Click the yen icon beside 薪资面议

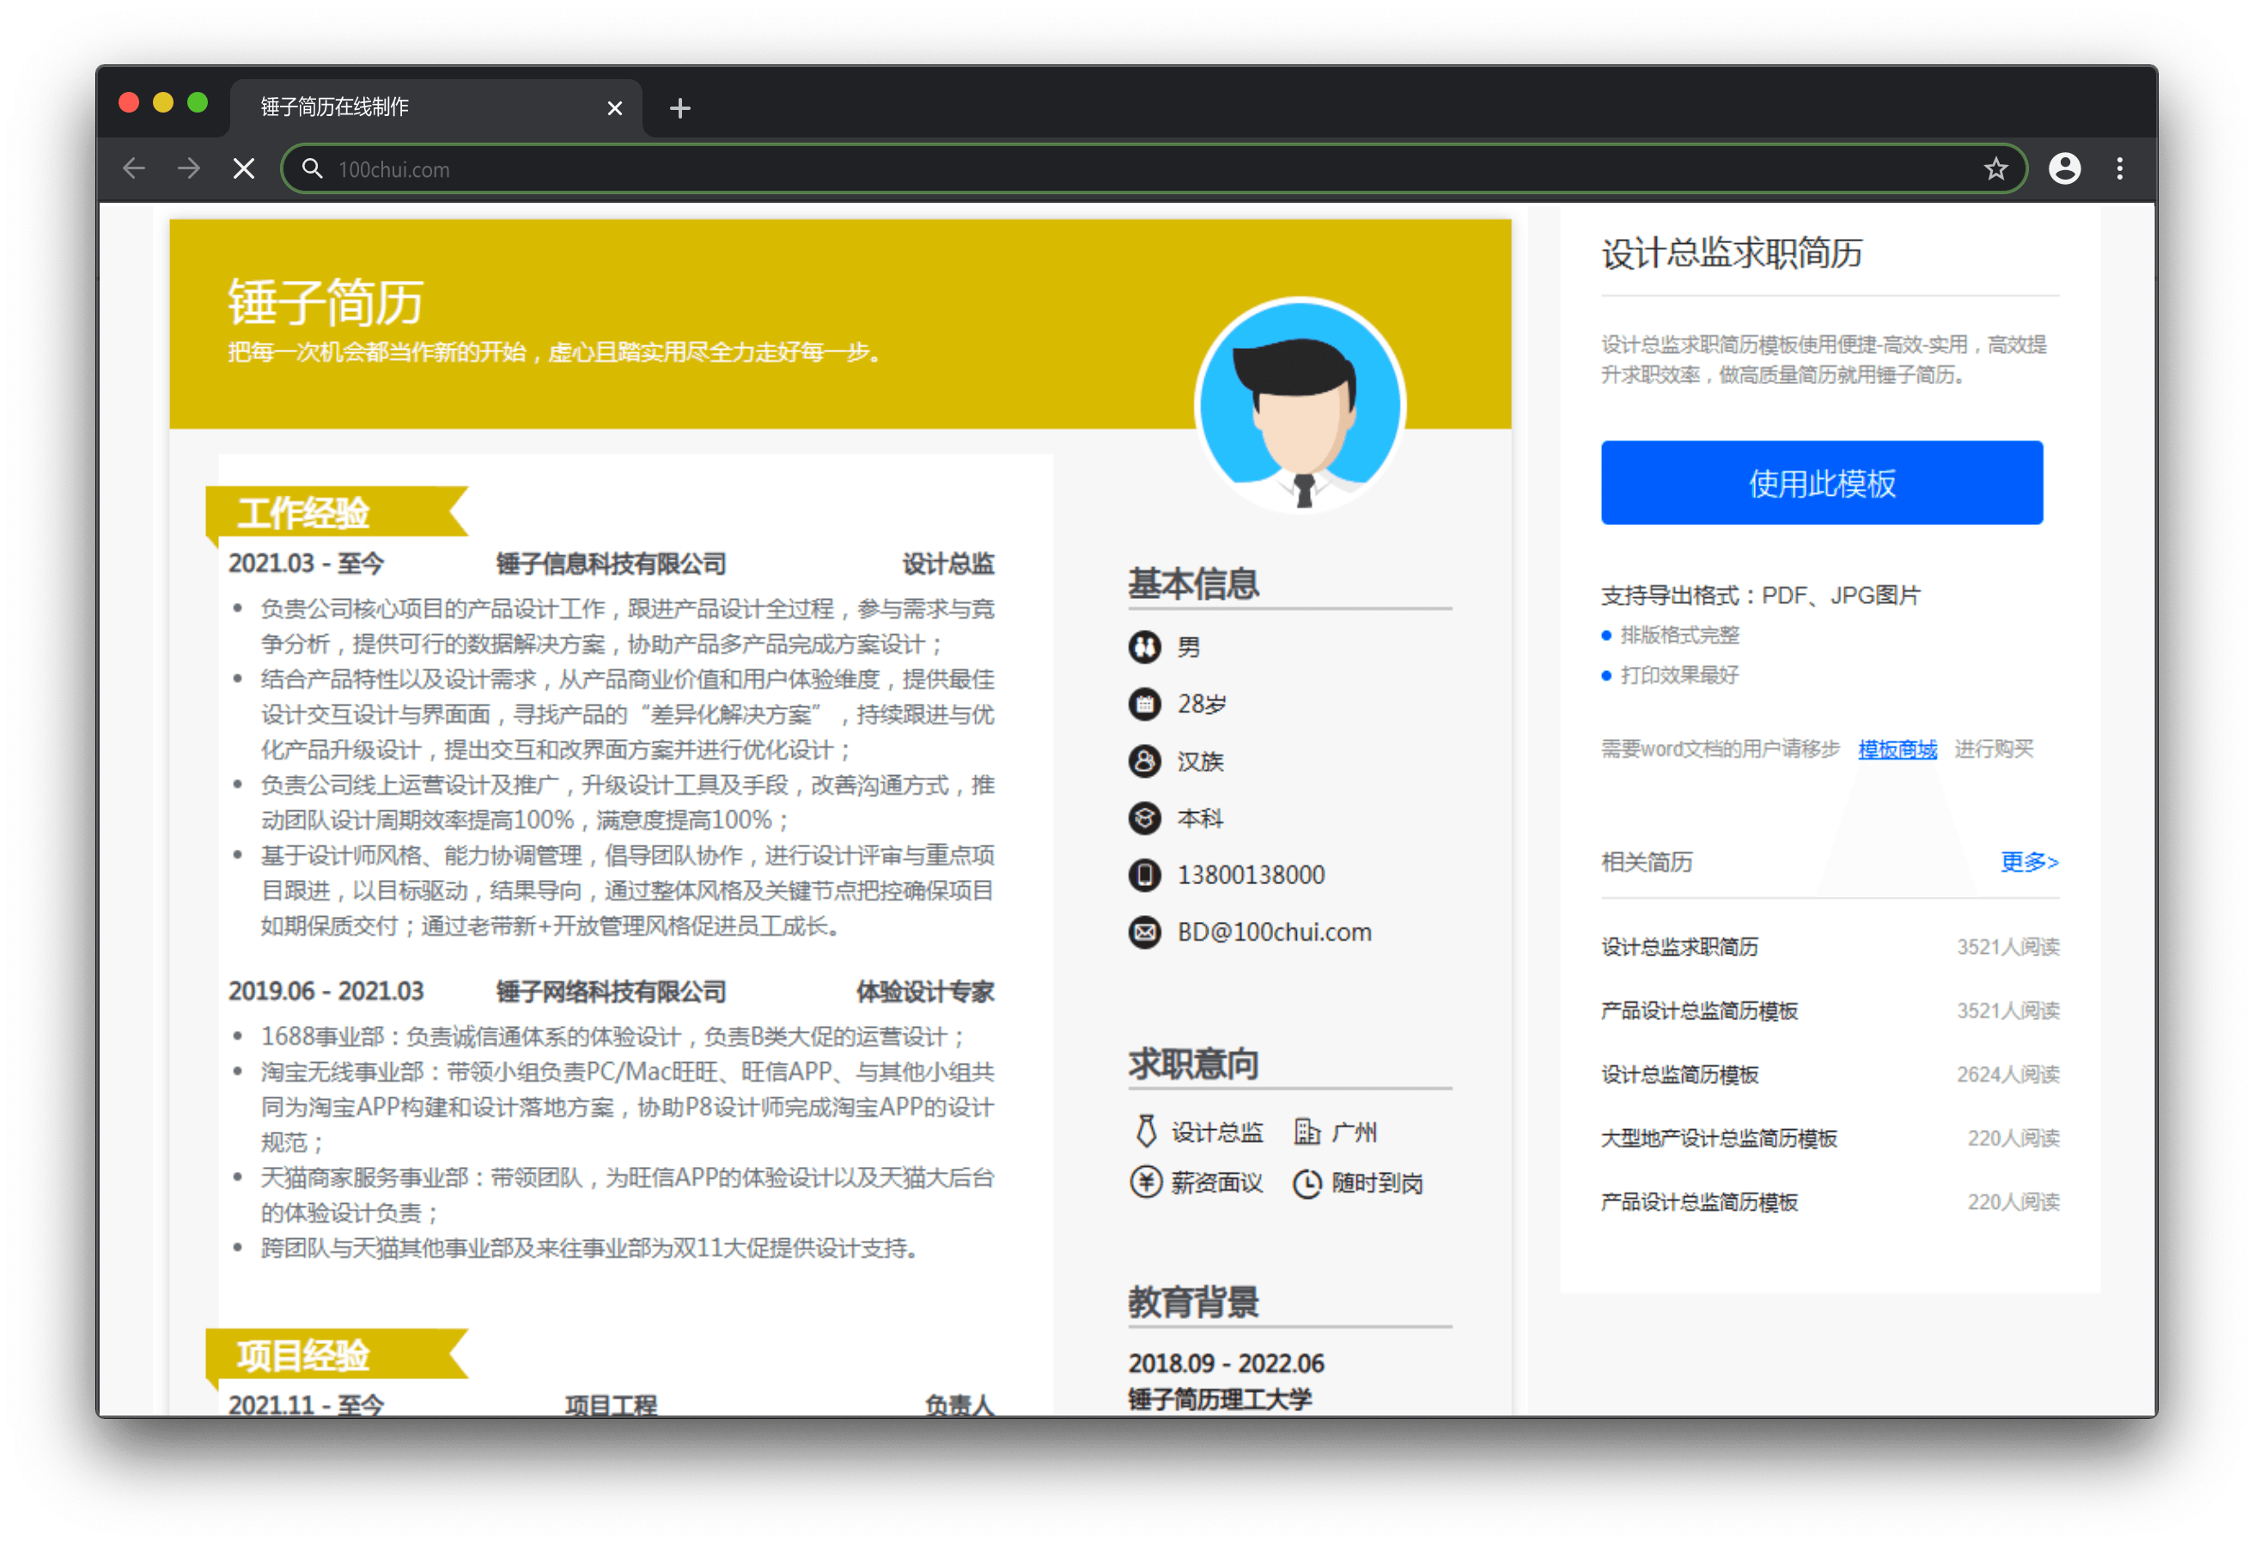click(x=1145, y=1182)
